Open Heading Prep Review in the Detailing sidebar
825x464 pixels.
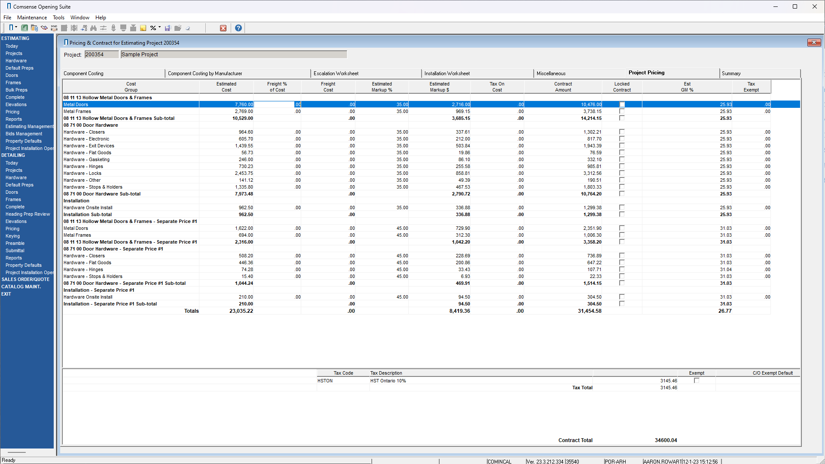(x=27, y=214)
